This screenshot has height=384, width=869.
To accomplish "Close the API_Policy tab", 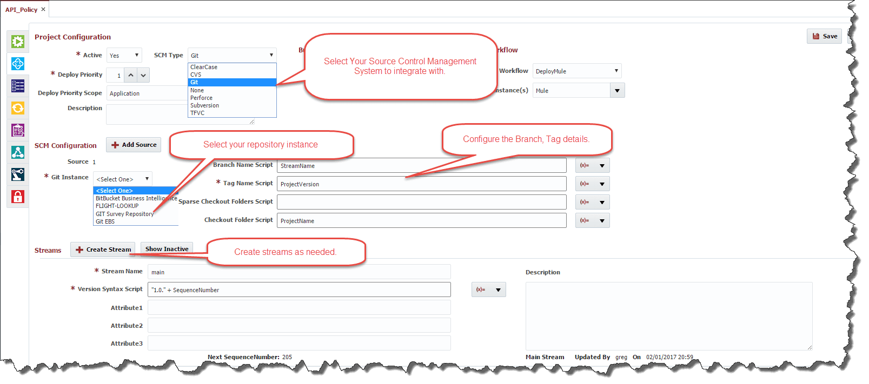I will tap(43, 9).
